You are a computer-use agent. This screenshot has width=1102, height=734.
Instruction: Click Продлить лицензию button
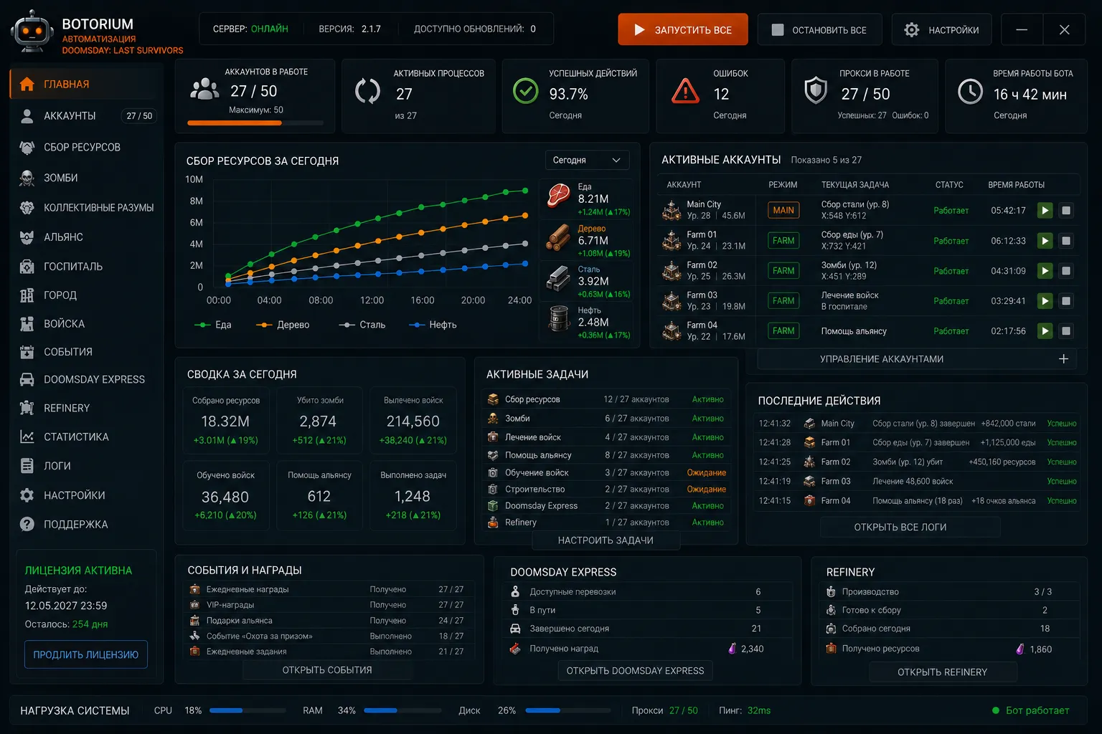click(86, 654)
